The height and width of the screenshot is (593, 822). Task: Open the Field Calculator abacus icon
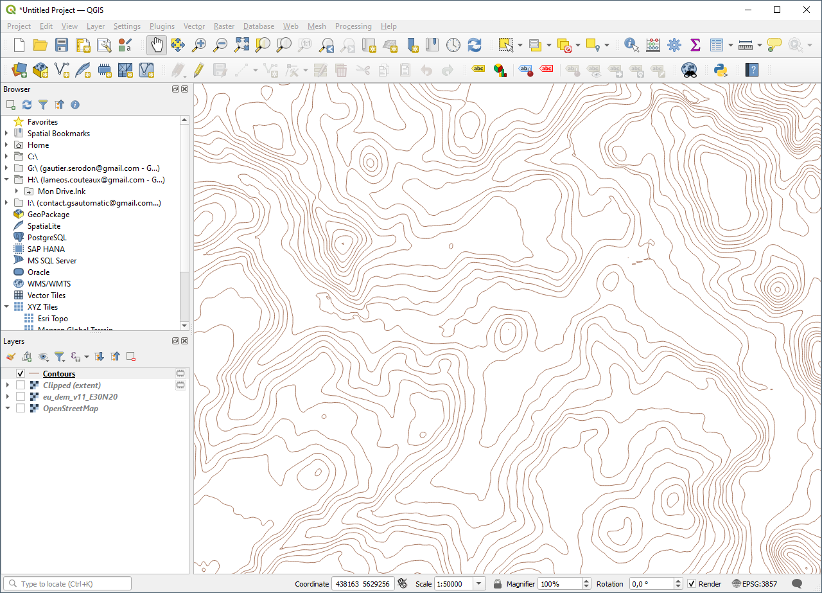653,45
